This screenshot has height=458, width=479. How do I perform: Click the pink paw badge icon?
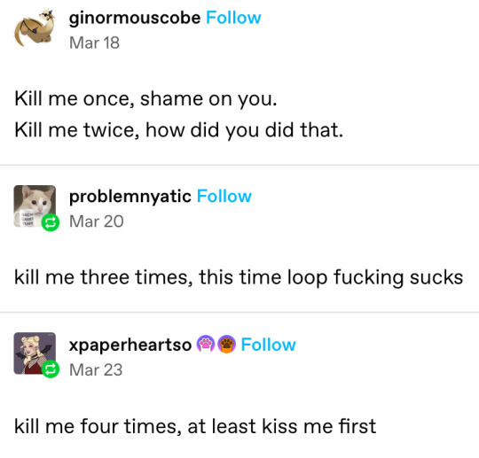(206, 344)
